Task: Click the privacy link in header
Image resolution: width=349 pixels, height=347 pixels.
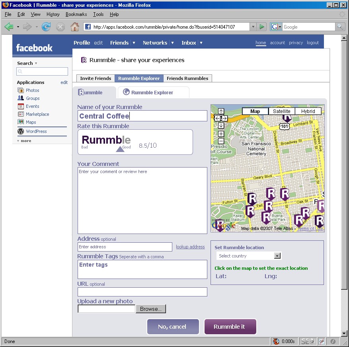Action: coord(296,43)
